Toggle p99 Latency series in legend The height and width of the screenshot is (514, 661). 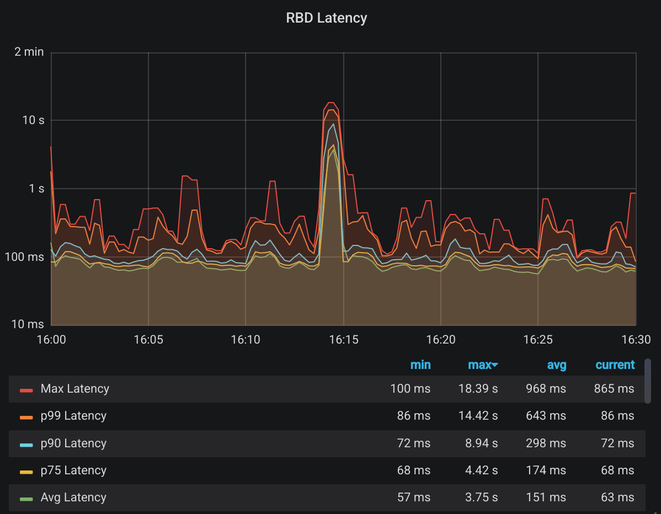pyautogui.click(x=73, y=416)
